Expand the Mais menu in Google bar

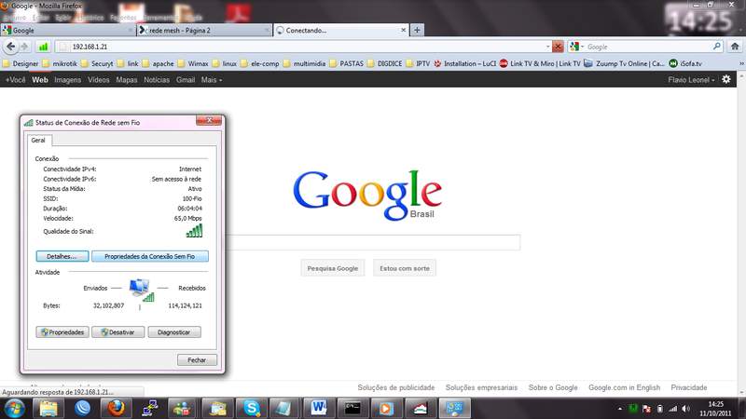point(212,80)
